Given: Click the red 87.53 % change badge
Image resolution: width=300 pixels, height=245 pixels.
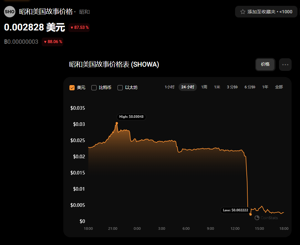Looking at the screenshot, I should pos(79,28).
